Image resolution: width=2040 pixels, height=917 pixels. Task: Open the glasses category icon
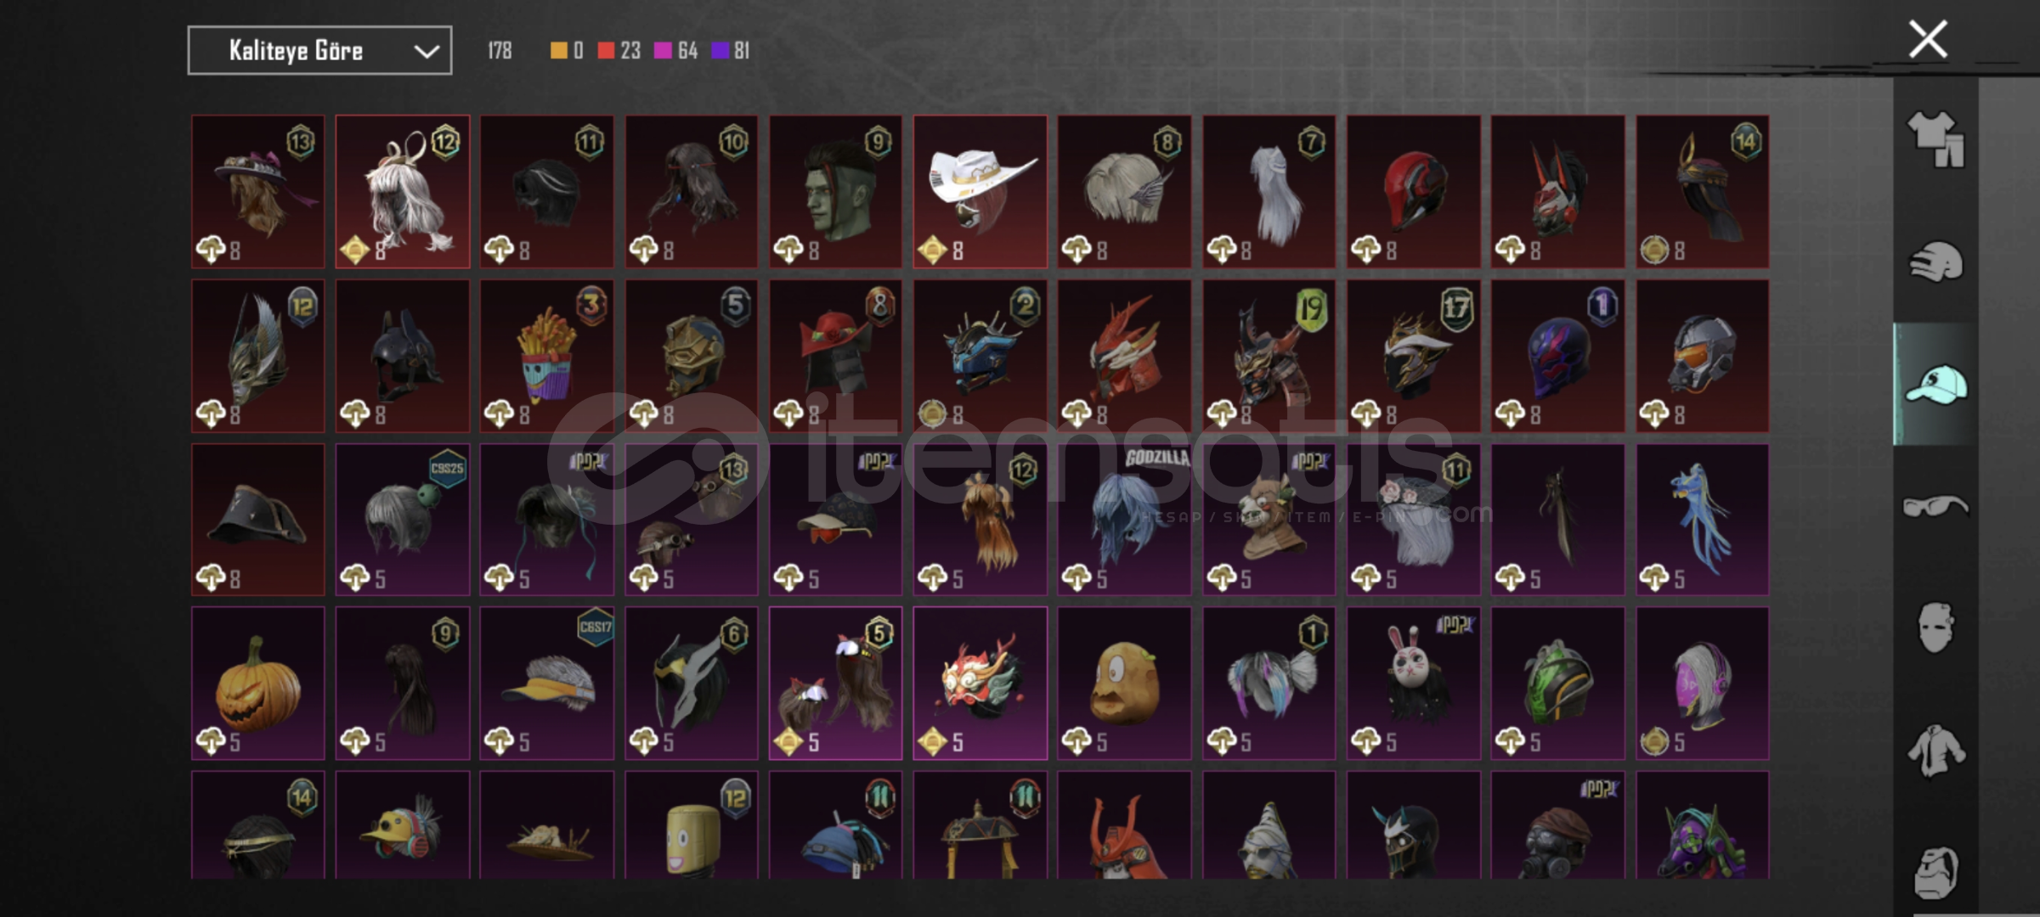1936,507
